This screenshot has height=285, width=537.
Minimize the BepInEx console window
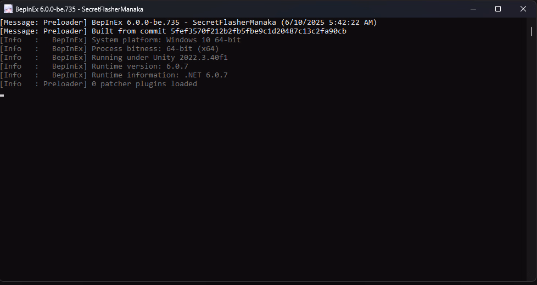click(x=473, y=9)
